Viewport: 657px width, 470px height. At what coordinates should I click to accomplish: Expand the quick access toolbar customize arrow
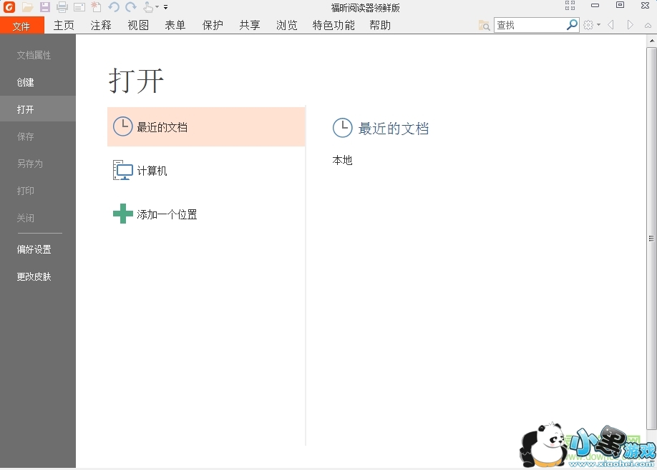[166, 8]
